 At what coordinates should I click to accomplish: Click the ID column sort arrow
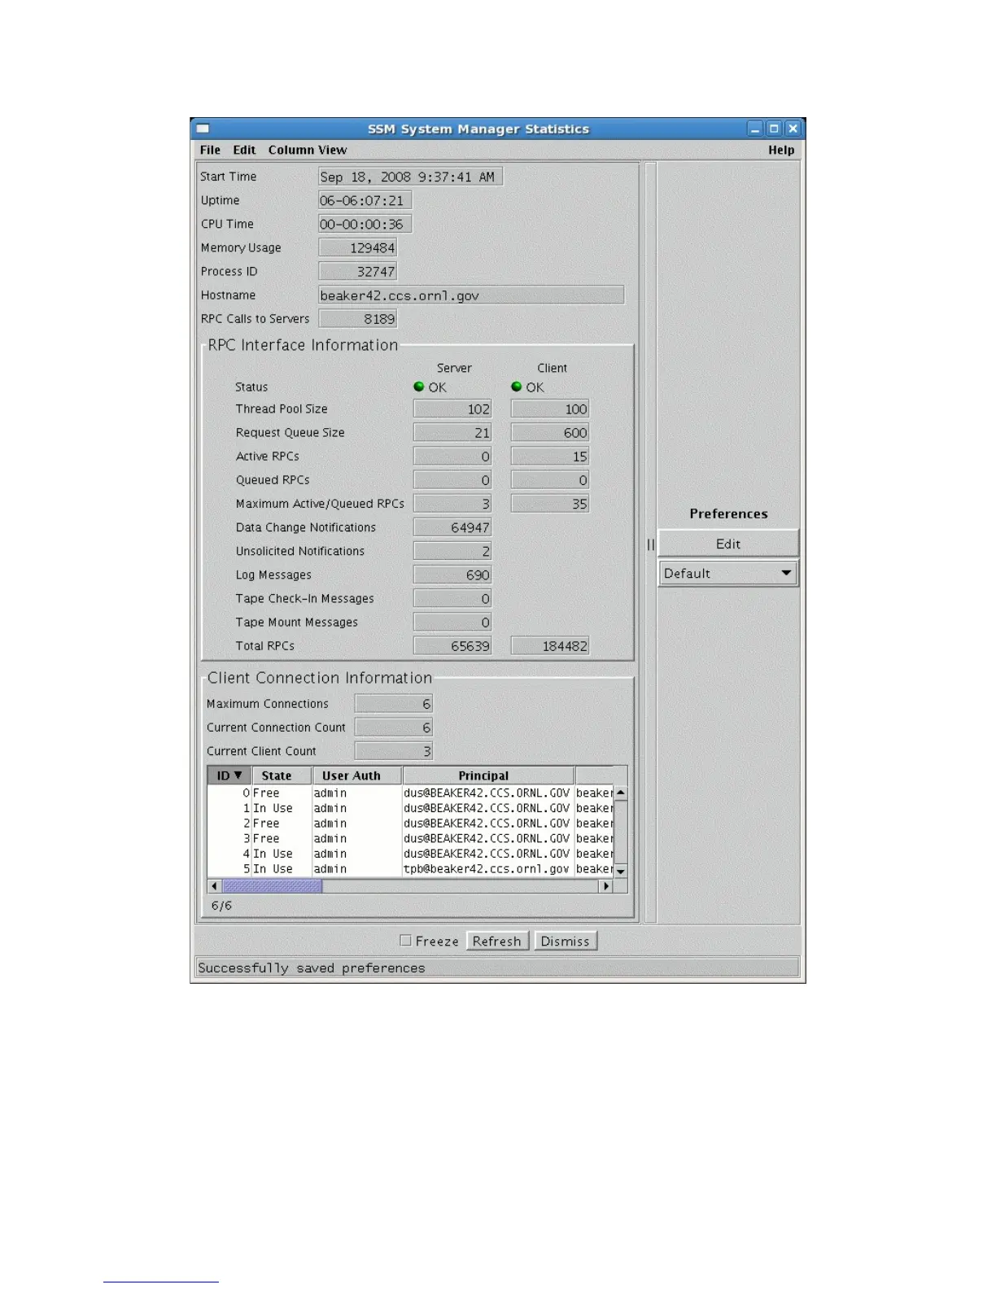point(238,776)
